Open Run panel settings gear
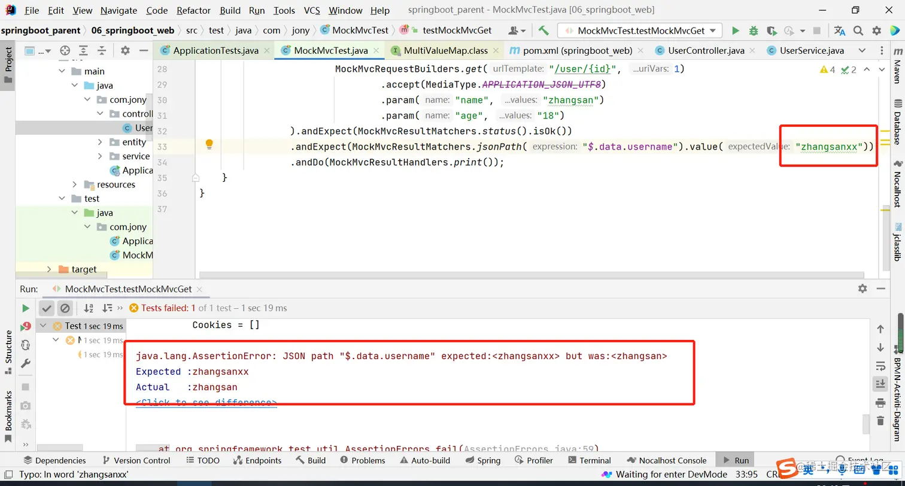Viewport: 905px width, 486px height. pyautogui.click(x=863, y=288)
